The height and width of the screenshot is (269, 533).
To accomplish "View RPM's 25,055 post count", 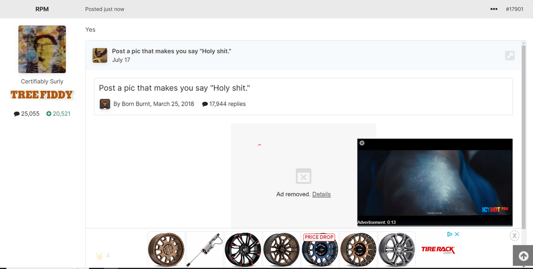I will pos(27,114).
